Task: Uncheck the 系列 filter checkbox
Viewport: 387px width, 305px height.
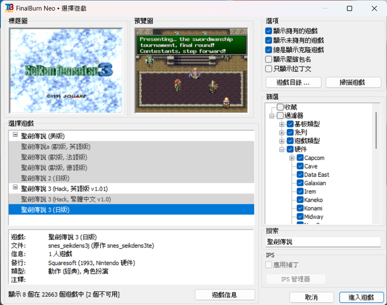Action: pos(290,132)
